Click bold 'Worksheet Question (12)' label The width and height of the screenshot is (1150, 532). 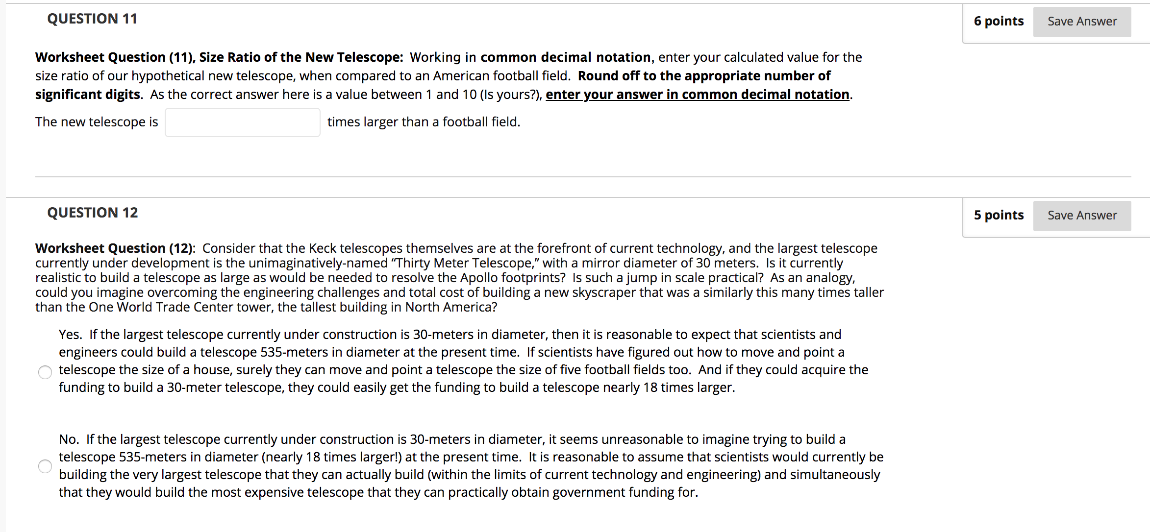point(115,248)
